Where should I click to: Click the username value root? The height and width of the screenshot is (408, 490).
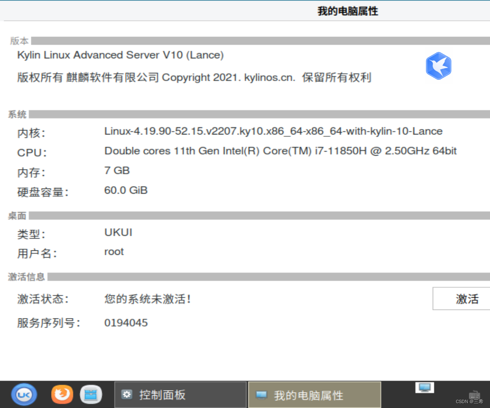coord(114,252)
